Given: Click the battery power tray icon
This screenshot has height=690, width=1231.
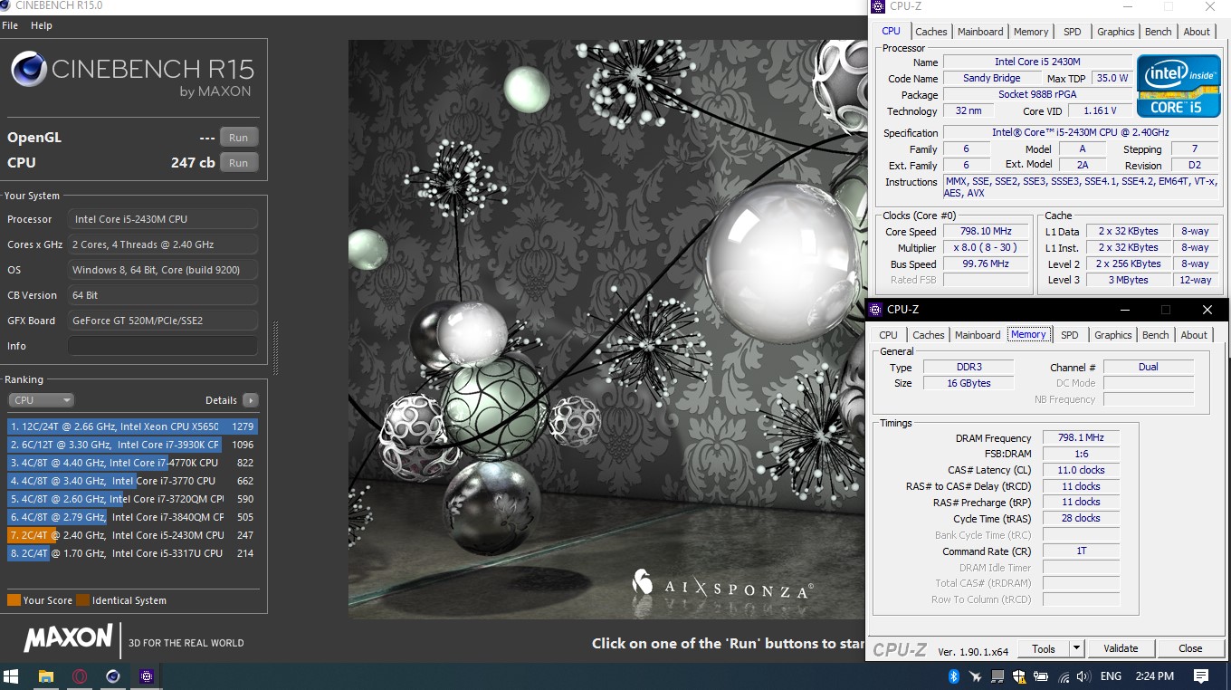Looking at the screenshot, I should pos(1042,676).
